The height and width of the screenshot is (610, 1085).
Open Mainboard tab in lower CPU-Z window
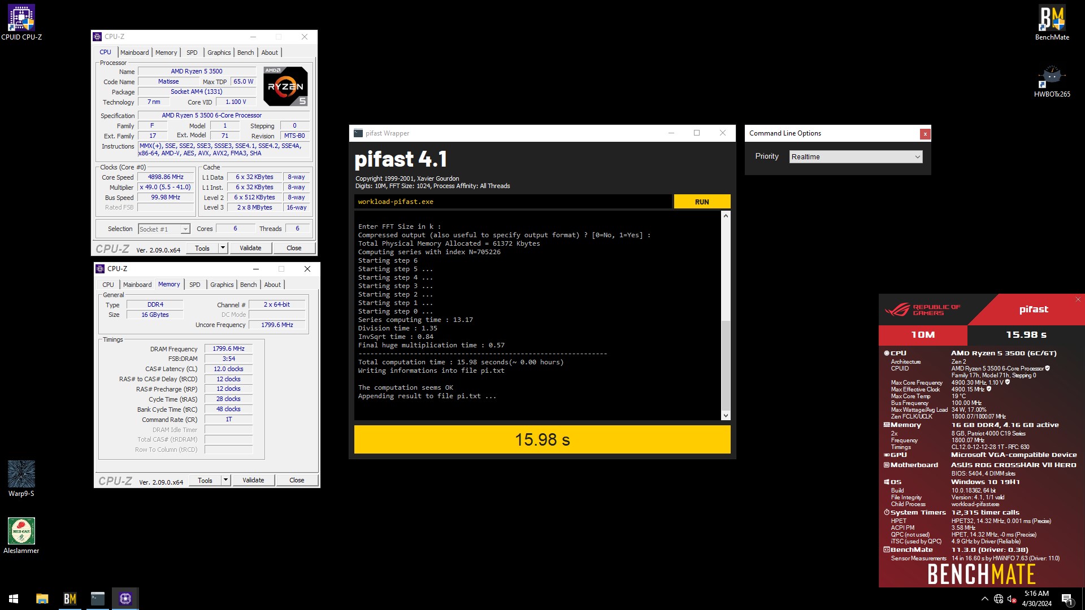[137, 285]
